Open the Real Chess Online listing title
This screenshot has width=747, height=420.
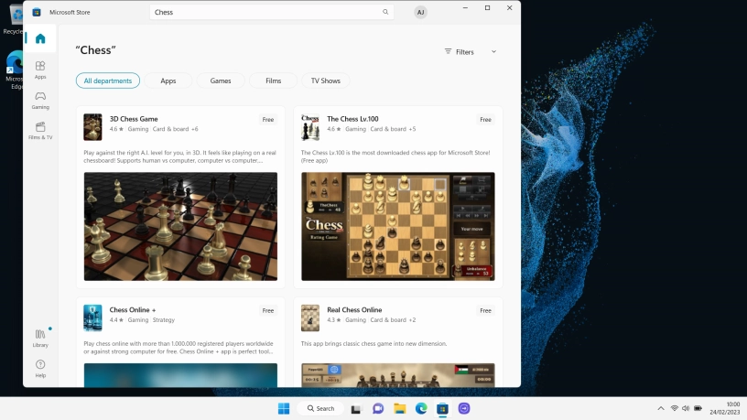(354, 310)
